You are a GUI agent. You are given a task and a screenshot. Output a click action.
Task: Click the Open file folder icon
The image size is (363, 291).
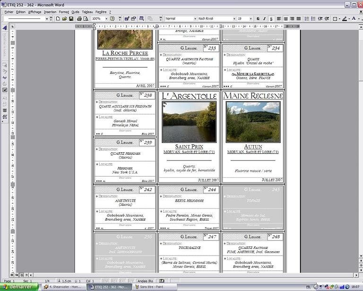tap(64, 18)
